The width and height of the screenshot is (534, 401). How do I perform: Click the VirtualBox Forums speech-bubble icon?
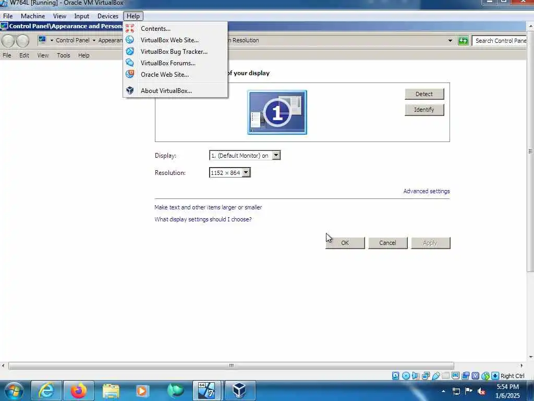tap(130, 63)
